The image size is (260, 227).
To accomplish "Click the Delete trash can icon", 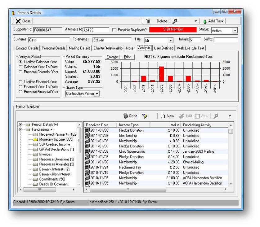I will (148, 21).
